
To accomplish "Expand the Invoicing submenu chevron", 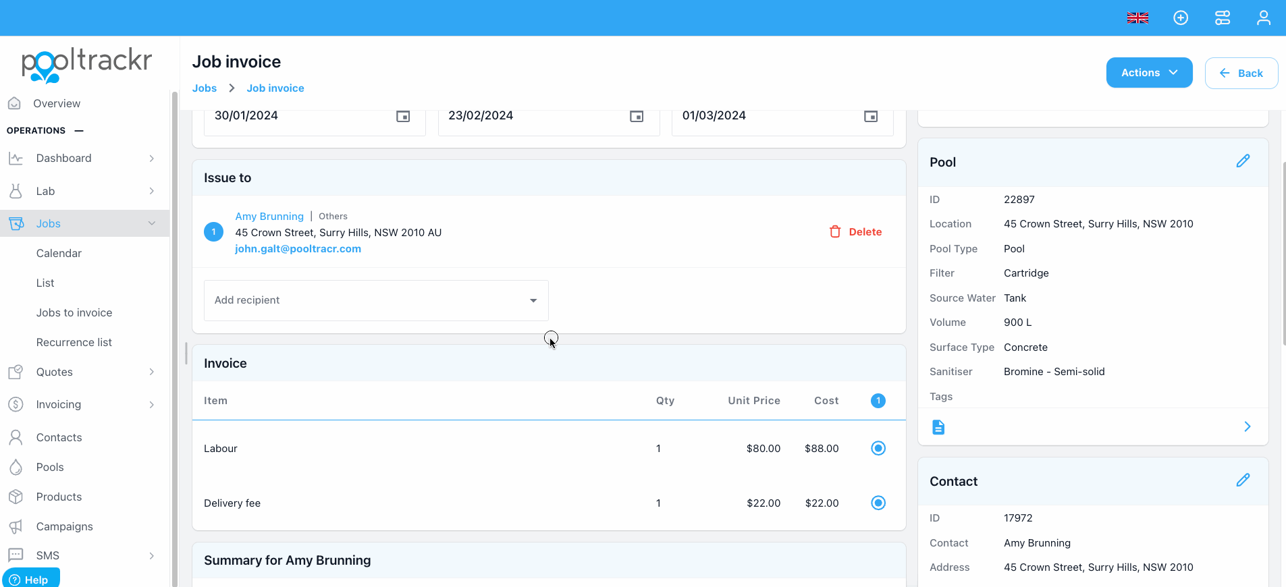I will pos(152,405).
